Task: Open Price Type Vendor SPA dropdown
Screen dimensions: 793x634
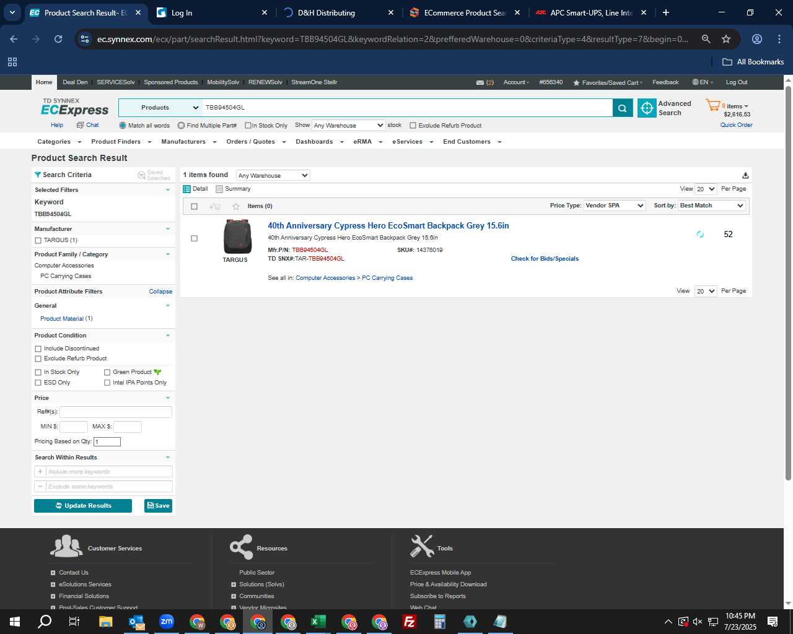Action: tap(615, 206)
